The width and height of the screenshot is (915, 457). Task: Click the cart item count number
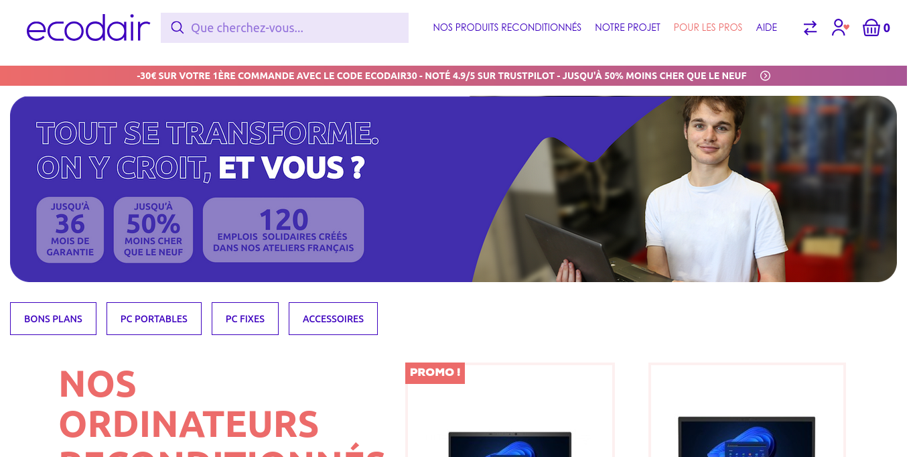[x=887, y=28]
